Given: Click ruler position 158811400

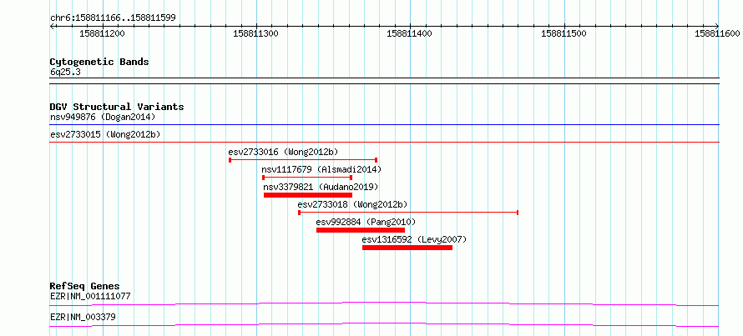Looking at the screenshot, I should click(x=409, y=33).
